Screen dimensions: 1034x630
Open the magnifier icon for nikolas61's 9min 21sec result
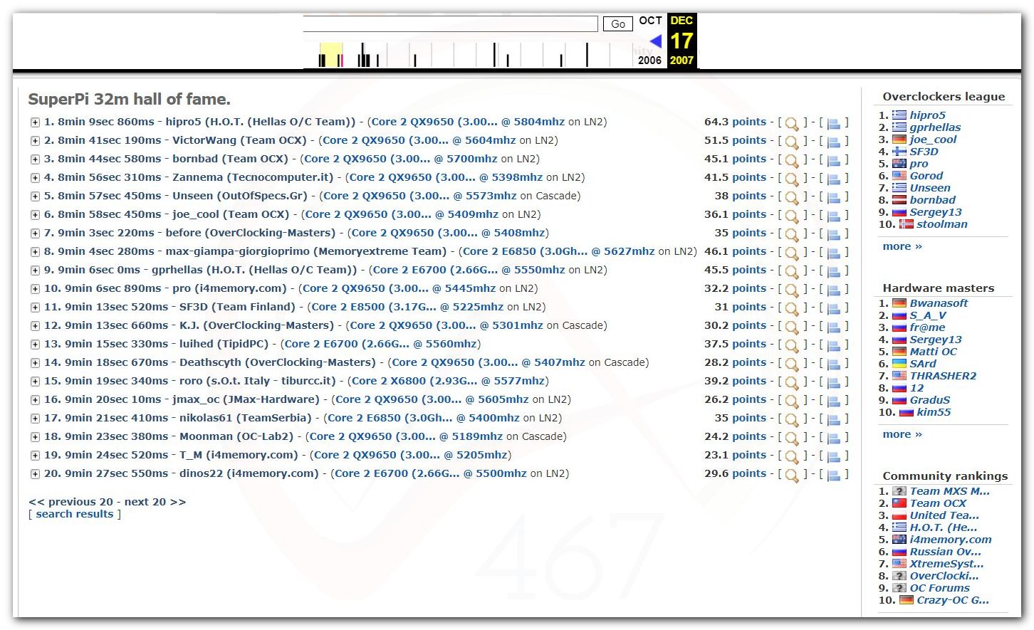[x=791, y=419]
